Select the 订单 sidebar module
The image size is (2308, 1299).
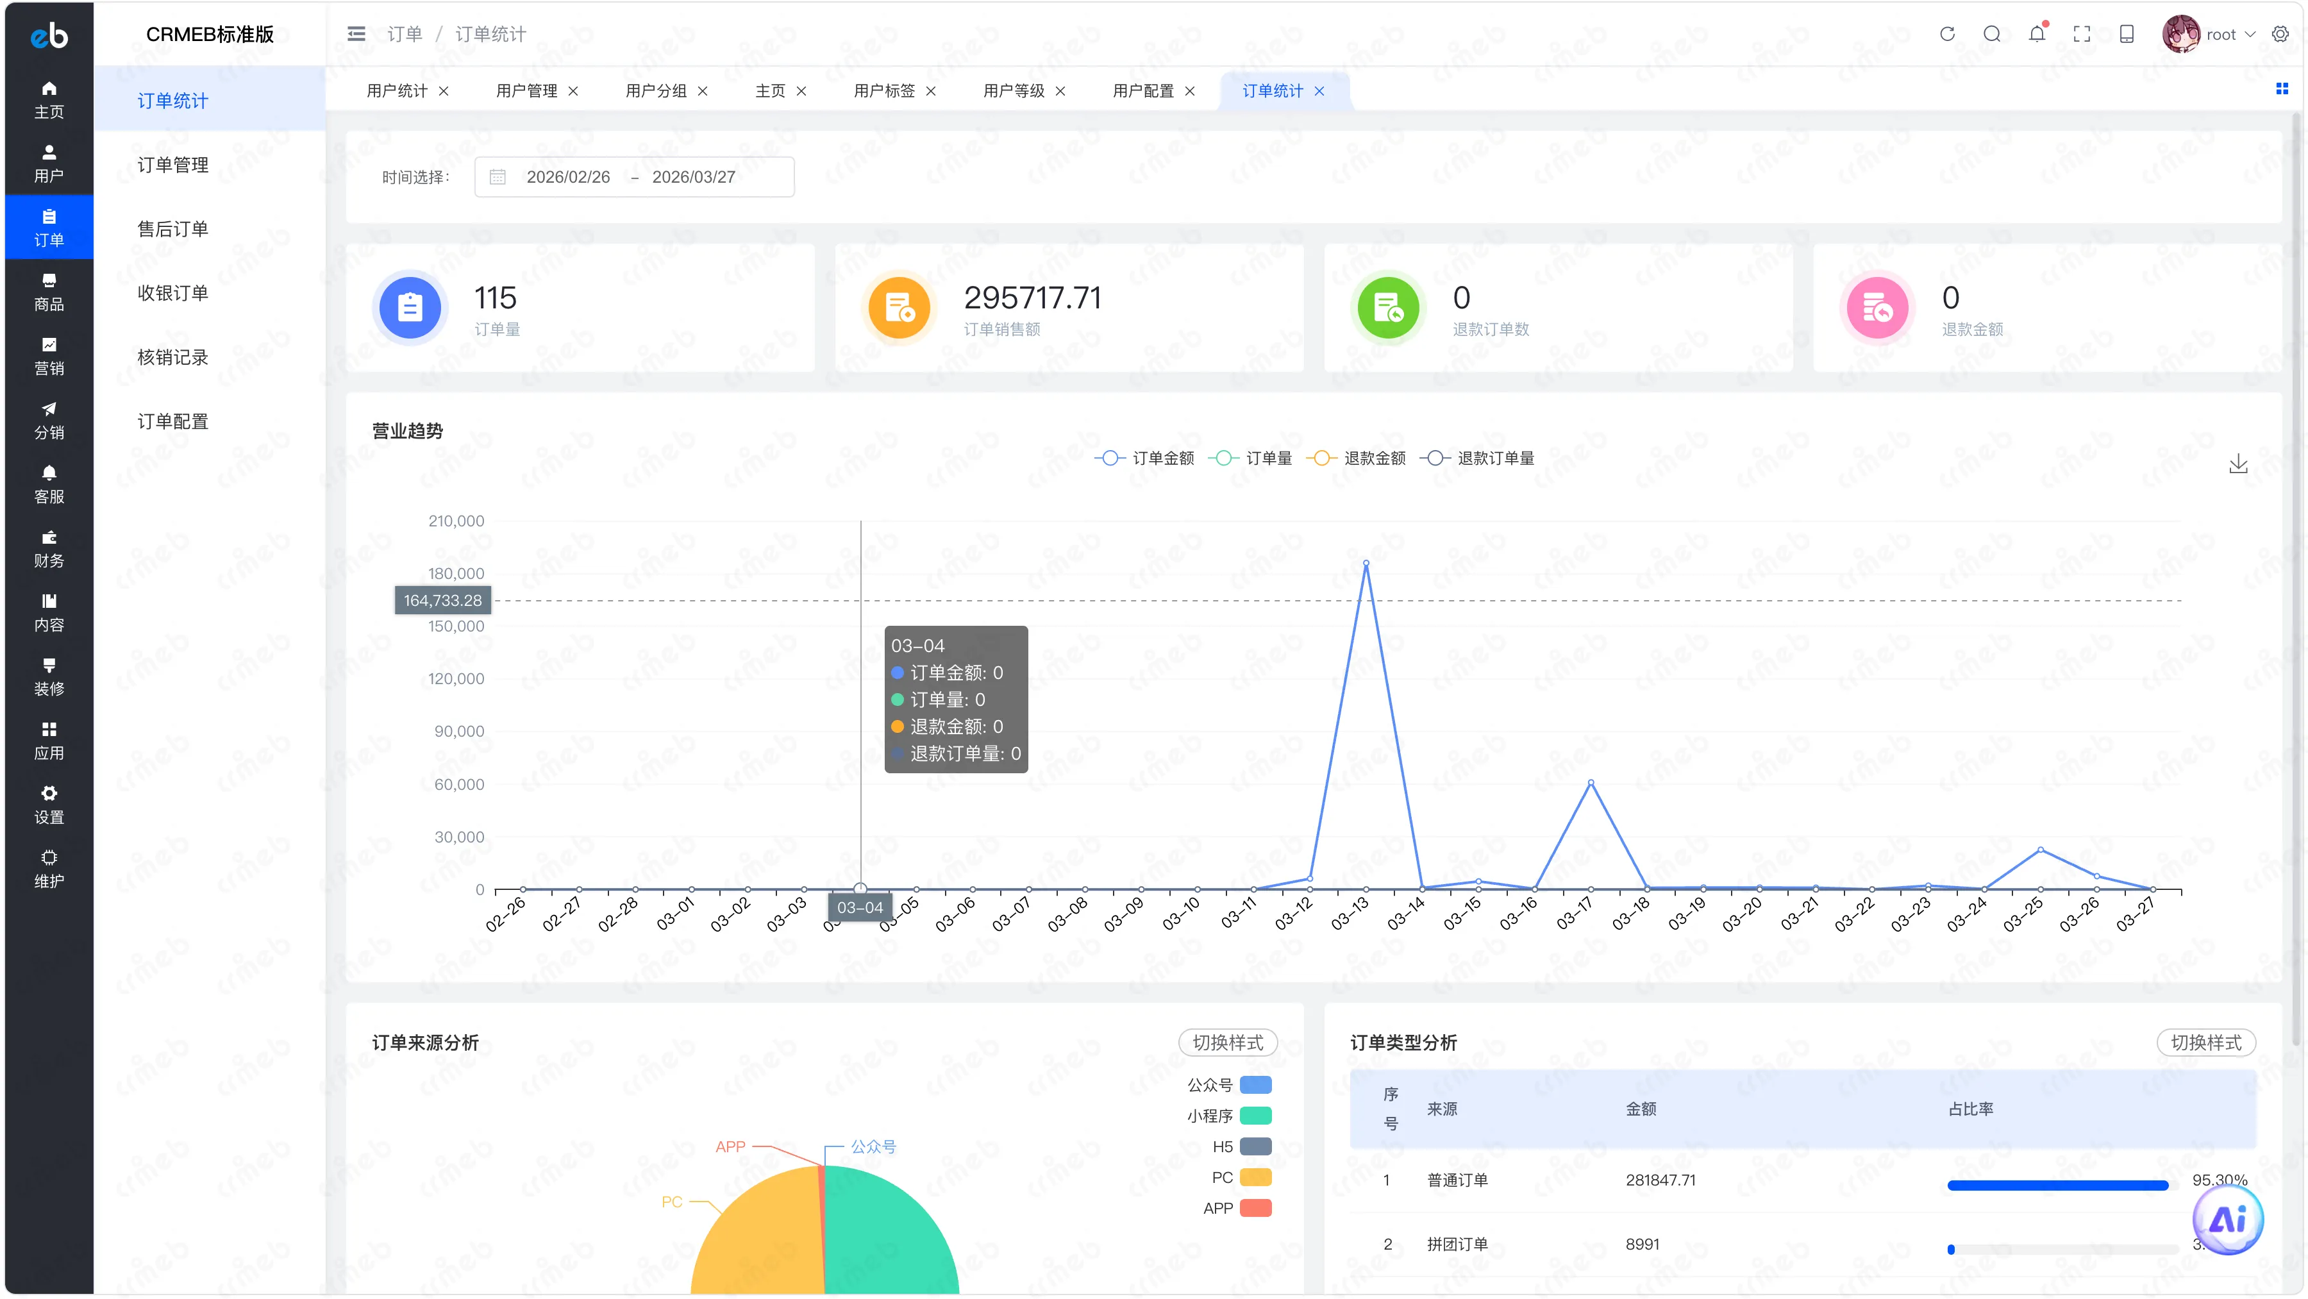48,228
